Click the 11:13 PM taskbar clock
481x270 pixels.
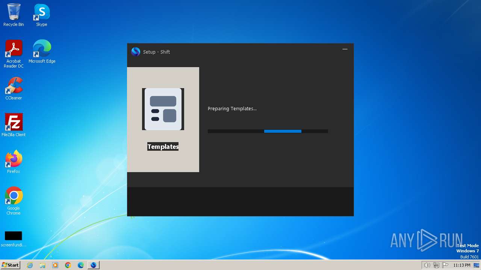pyautogui.click(x=462, y=265)
